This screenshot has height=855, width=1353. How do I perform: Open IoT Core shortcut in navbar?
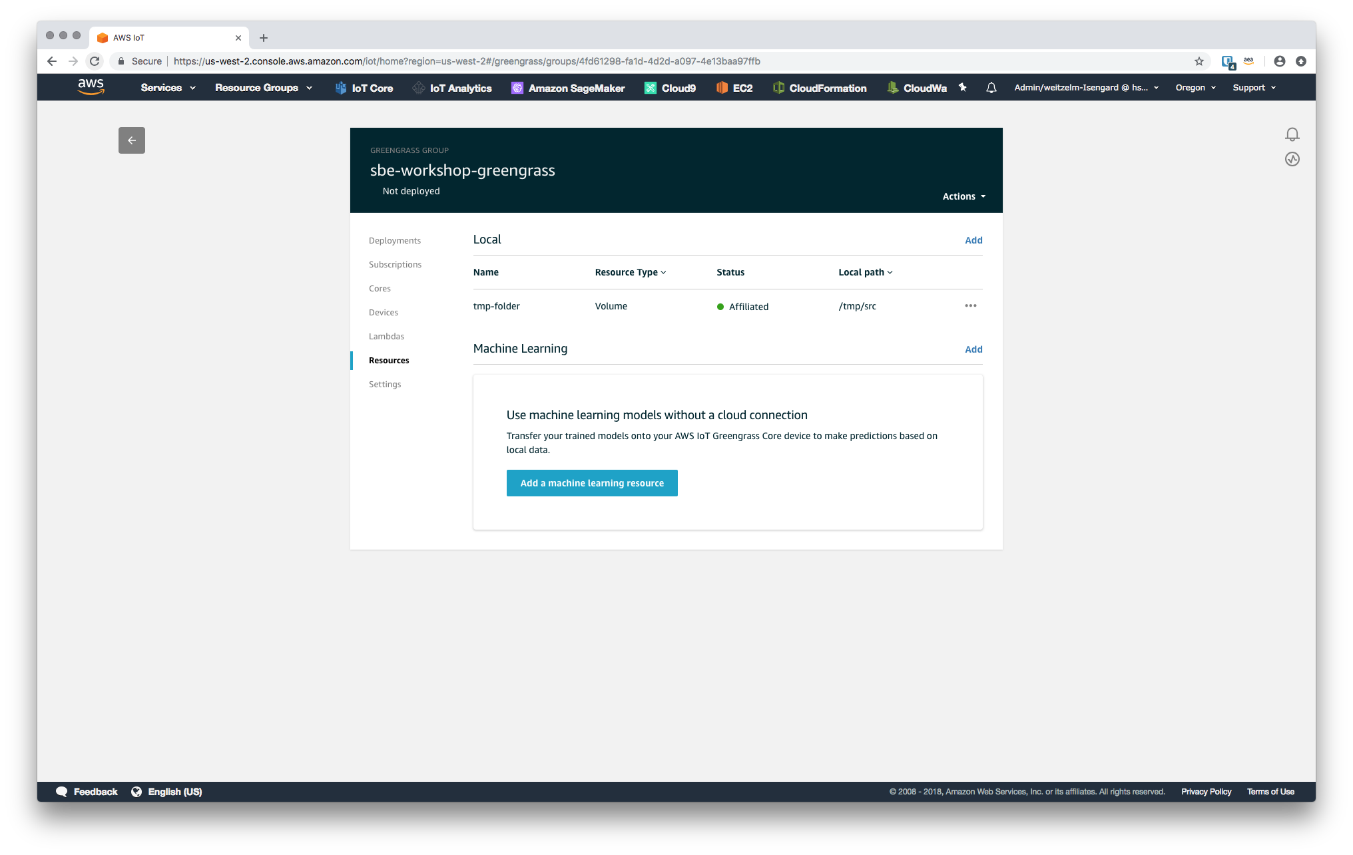[364, 88]
